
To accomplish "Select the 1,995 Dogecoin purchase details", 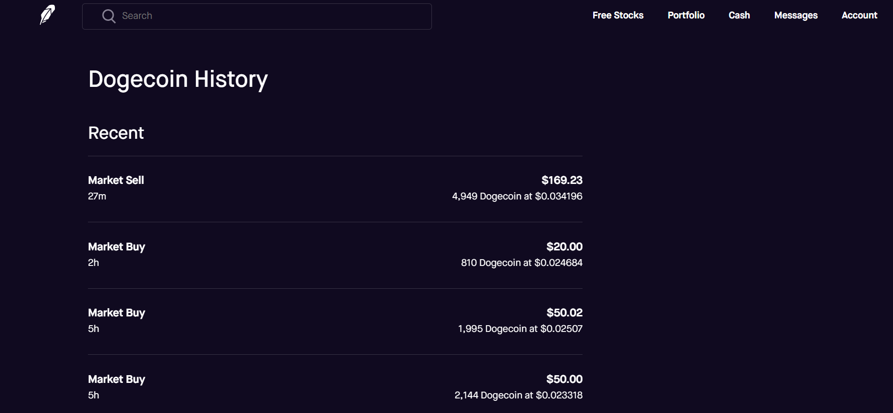I will tap(520, 329).
